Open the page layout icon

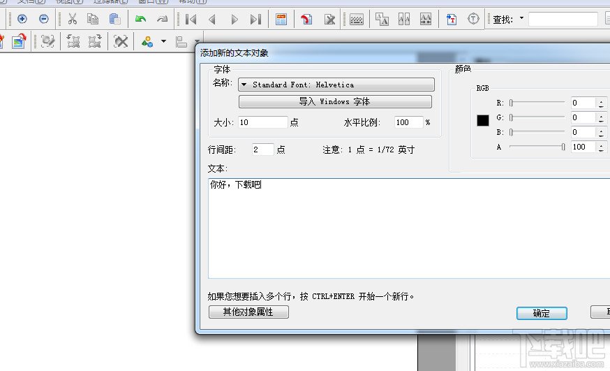[281, 19]
